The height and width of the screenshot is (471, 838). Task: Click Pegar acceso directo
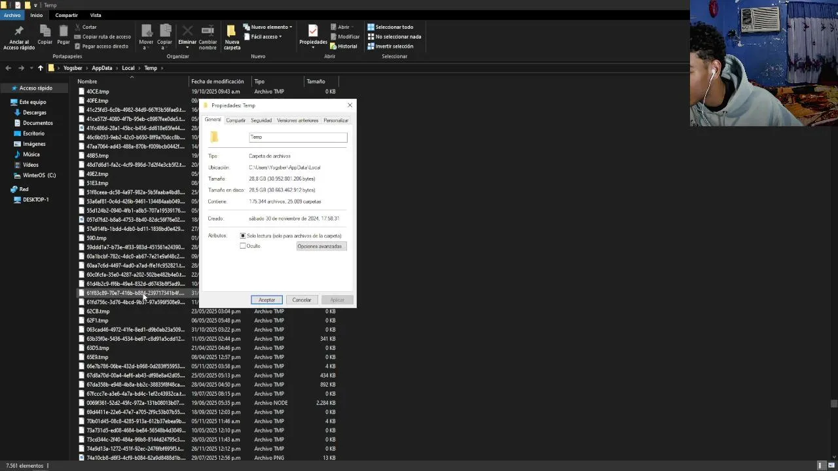[101, 46]
